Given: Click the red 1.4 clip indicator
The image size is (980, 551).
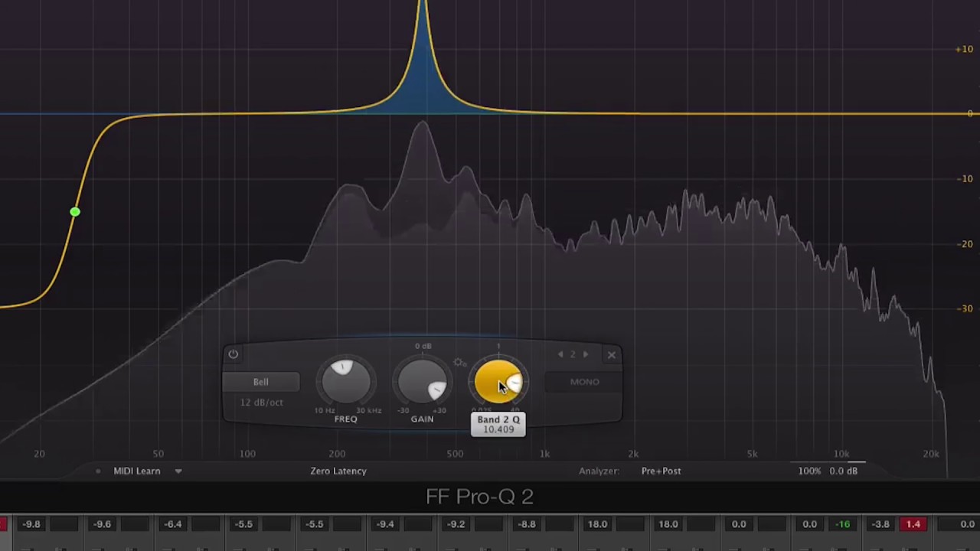Looking at the screenshot, I should 913,524.
